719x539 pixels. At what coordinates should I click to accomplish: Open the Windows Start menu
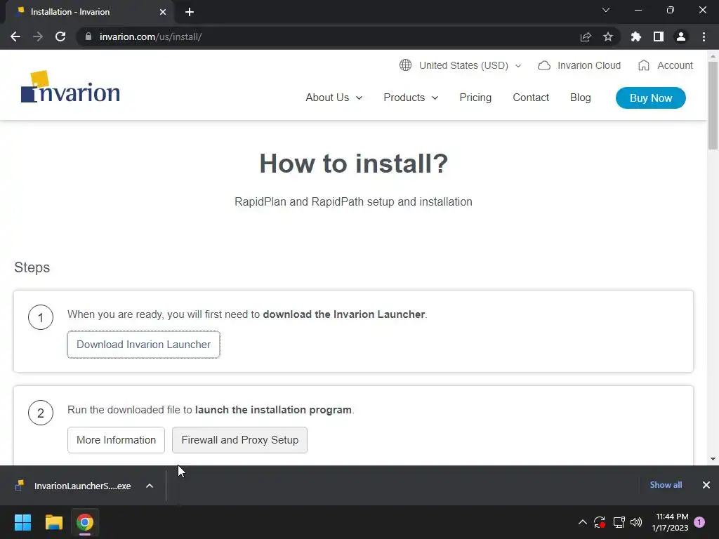[x=22, y=522]
